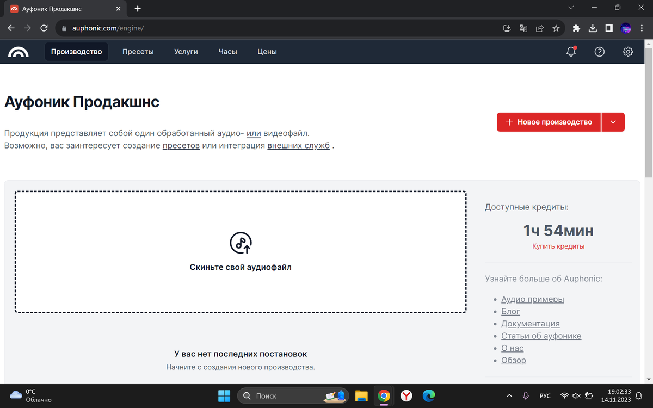Screen dimensions: 653x408
Task: Open File Explorer from taskbar
Action: 361,396
